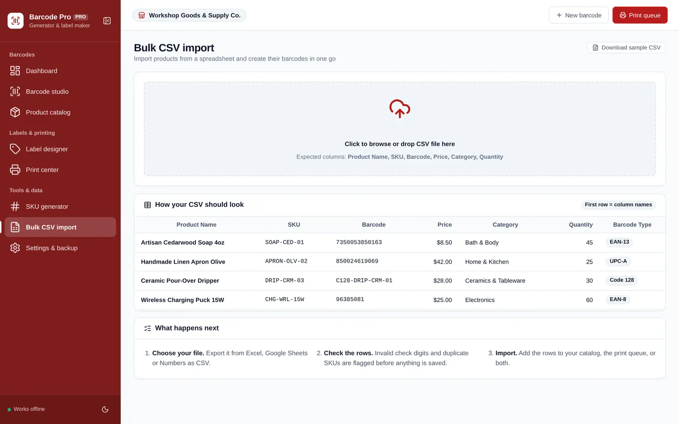Click the Code 128 barcode type badge

pos(622,280)
